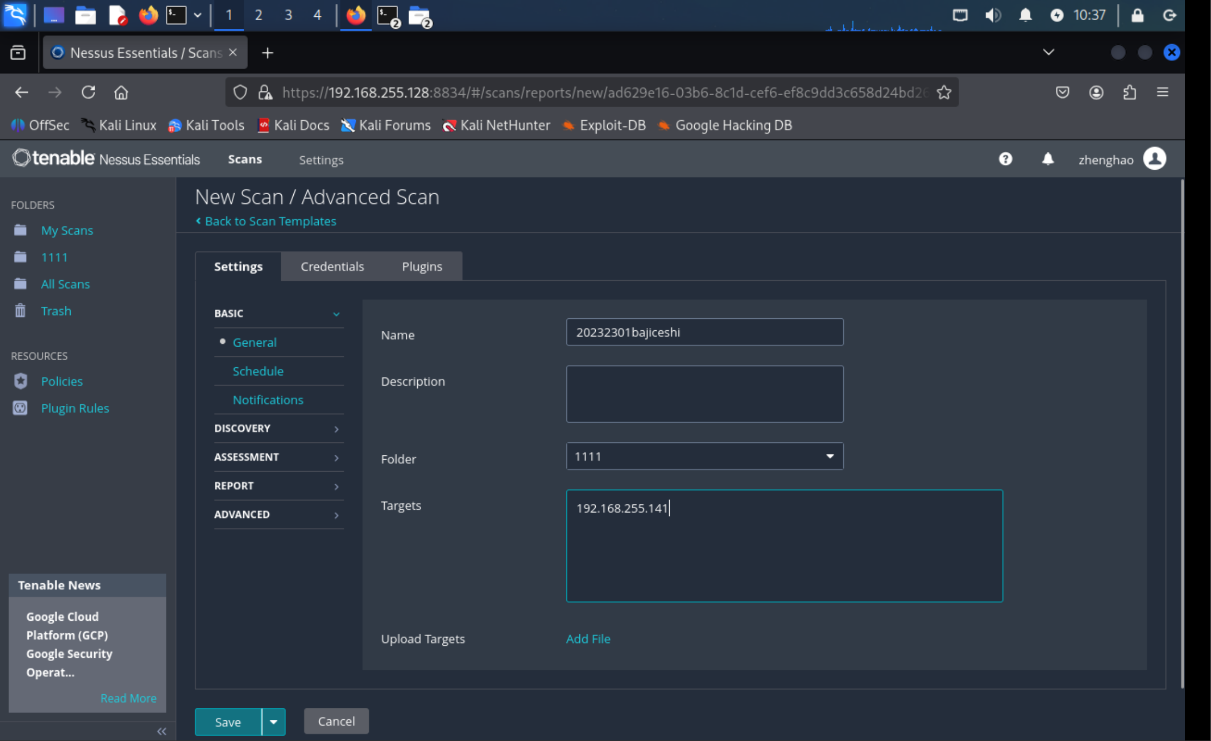Open the Save button dropdown arrow
The height and width of the screenshot is (741, 1211).
[x=274, y=721]
